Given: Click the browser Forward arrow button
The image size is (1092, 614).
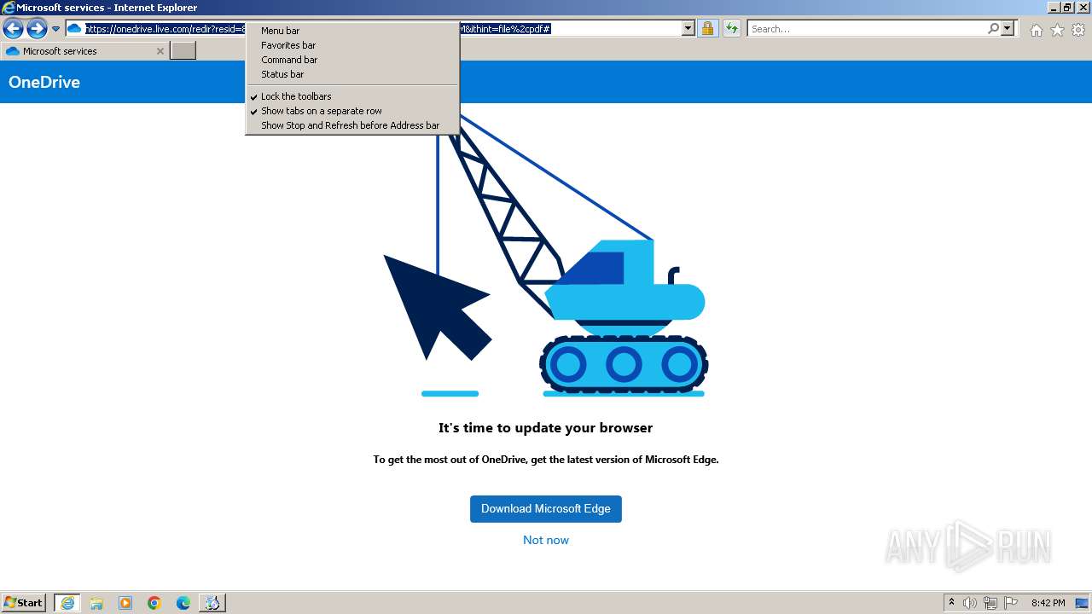Looking at the screenshot, I should tap(37, 29).
